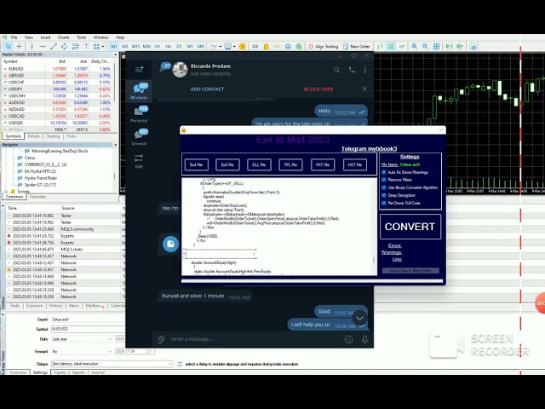Expand the Scripts node in Navigator
The height and width of the screenshot is (409, 545).
tap(6, 192)
